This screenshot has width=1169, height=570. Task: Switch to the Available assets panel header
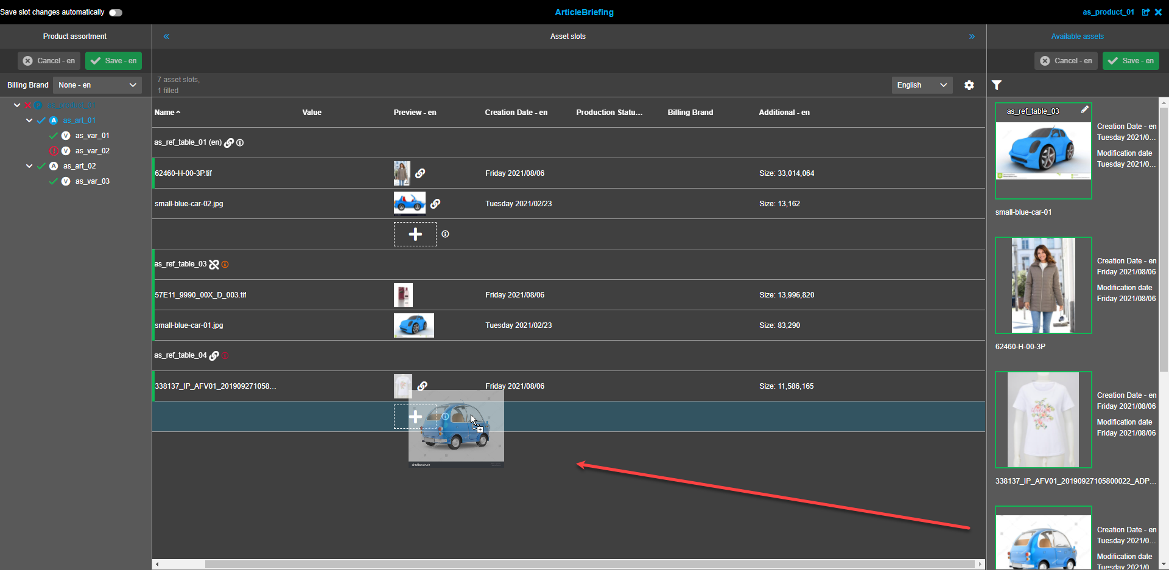(x=1077, y=36)
